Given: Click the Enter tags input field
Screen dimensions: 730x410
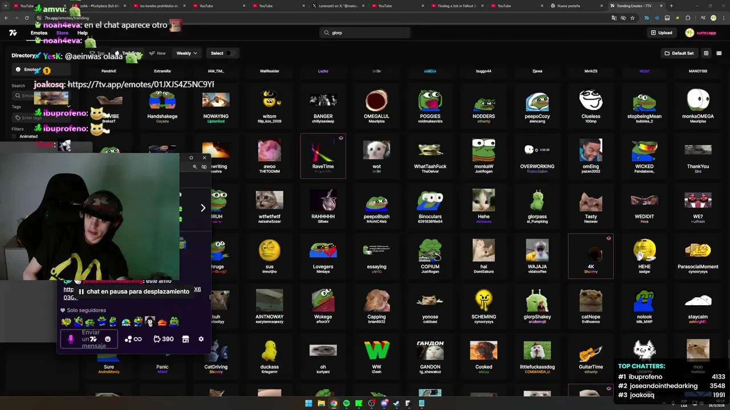Looking at the screenshot, I should pyautogui.click(x=40, y=118).
